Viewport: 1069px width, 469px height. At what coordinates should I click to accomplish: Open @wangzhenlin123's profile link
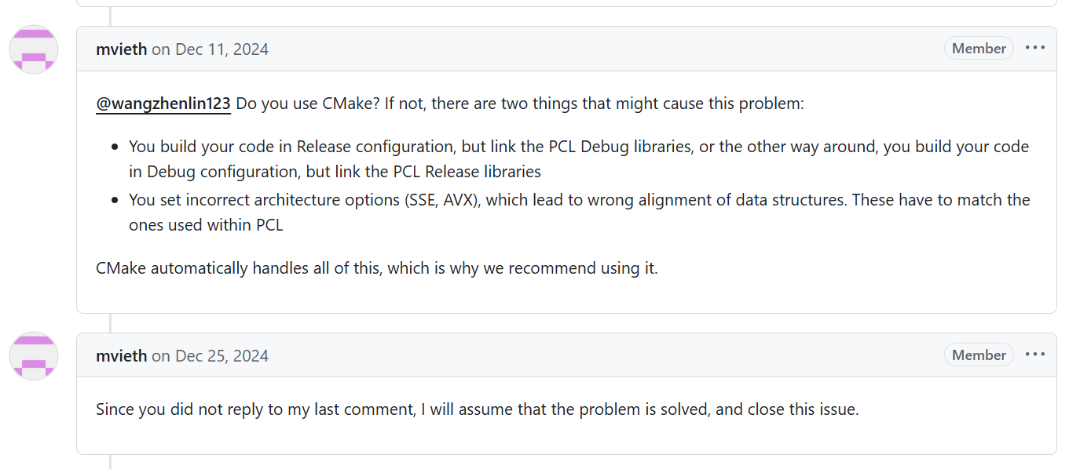[x=163, y=103]
